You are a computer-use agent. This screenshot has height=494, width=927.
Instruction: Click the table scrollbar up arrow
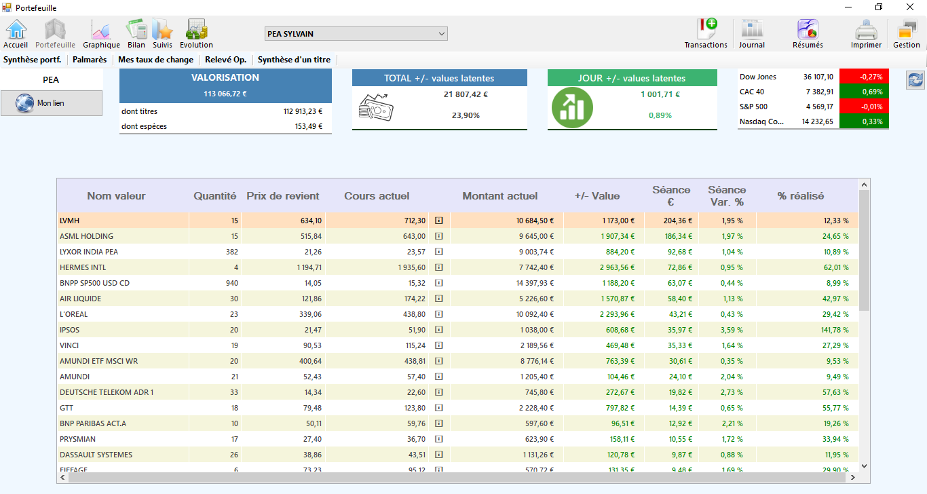pos(864,185)
